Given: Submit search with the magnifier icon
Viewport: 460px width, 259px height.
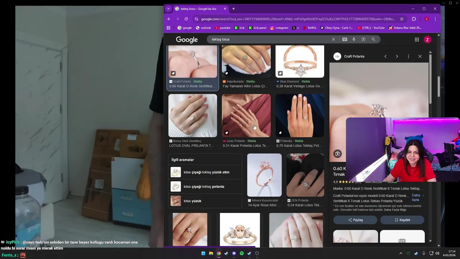Looking at the screenshot, I should (x=373, y=40).
